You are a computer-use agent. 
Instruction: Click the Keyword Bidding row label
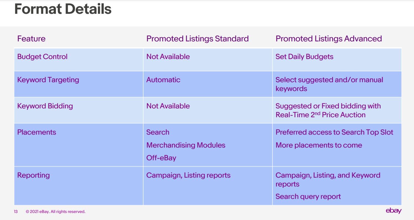coord(45,106)
